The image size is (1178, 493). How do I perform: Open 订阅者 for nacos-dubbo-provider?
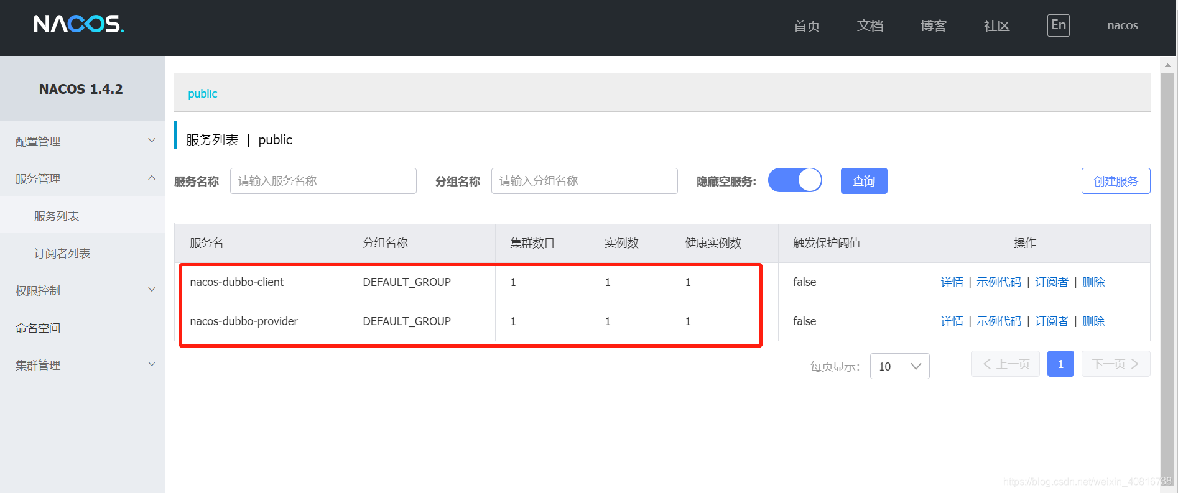[1052, 321]
